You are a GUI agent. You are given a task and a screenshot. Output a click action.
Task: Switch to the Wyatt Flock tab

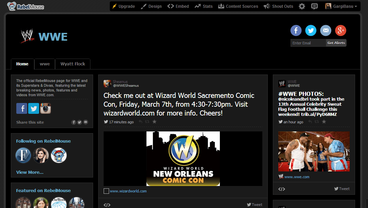coord(73,64)
